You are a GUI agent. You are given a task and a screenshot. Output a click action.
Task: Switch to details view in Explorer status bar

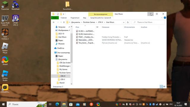tap(161, 86)
